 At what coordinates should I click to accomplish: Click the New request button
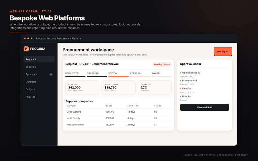[223, 52]
